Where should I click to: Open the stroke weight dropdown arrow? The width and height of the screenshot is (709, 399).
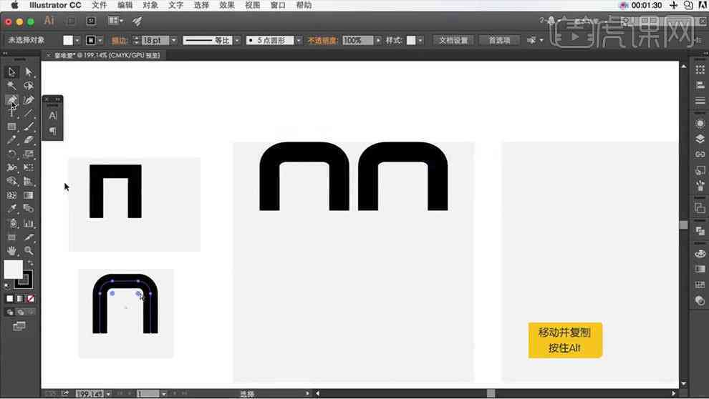tap(173, 41)
